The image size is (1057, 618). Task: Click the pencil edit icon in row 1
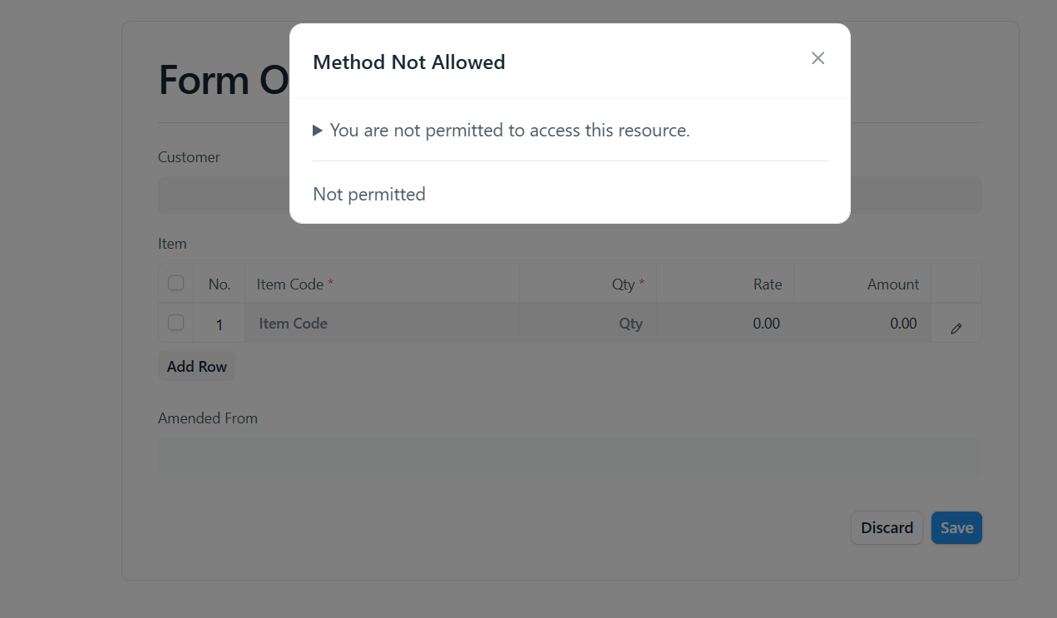point(956,329)
